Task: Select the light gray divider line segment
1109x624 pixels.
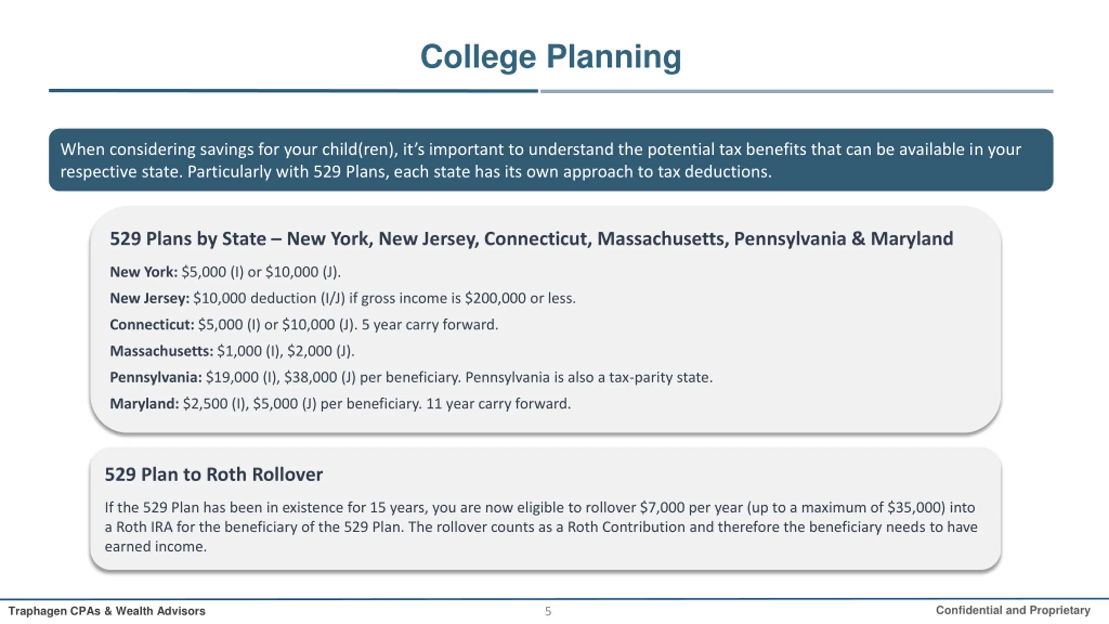Action: click(797, 91)
